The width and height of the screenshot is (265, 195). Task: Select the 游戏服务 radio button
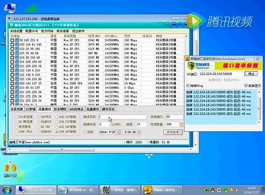[x=16, y=127]
